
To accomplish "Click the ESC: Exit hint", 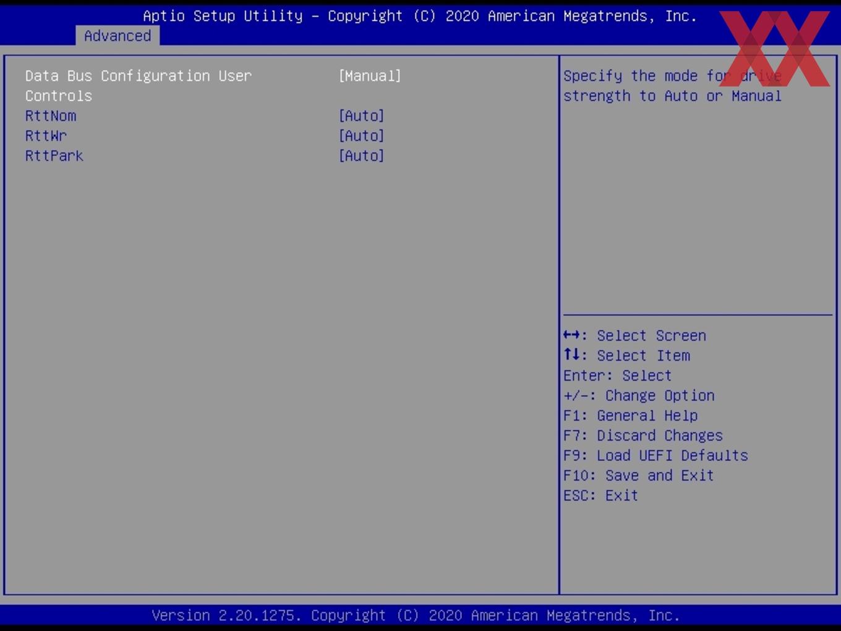I will coord(601,496).
